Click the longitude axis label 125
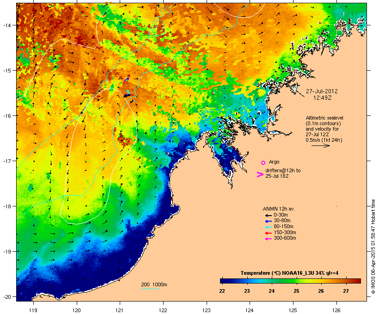The image size is (379, 314). [x=293, y=310]
